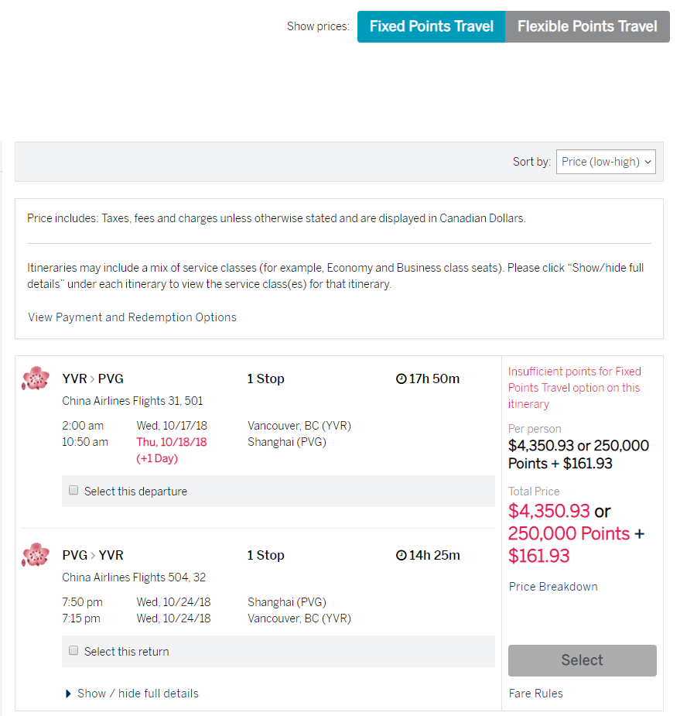The width and height of the screenshot is (680, 716).
Task: Click the clock icon beside 17h 50m
Action: (401, 379)
